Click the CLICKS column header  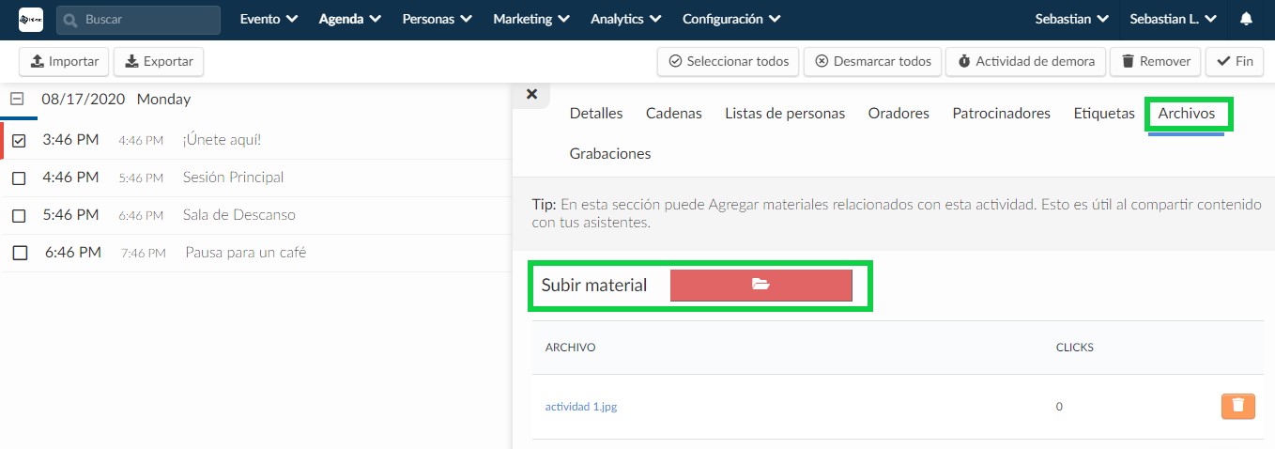click(1075, 348)
